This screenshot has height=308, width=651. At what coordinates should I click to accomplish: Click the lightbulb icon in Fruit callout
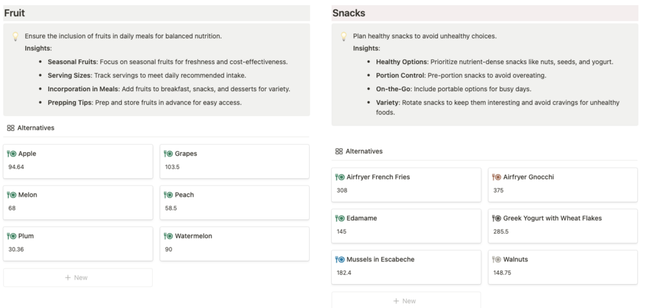tap(15, 37)
